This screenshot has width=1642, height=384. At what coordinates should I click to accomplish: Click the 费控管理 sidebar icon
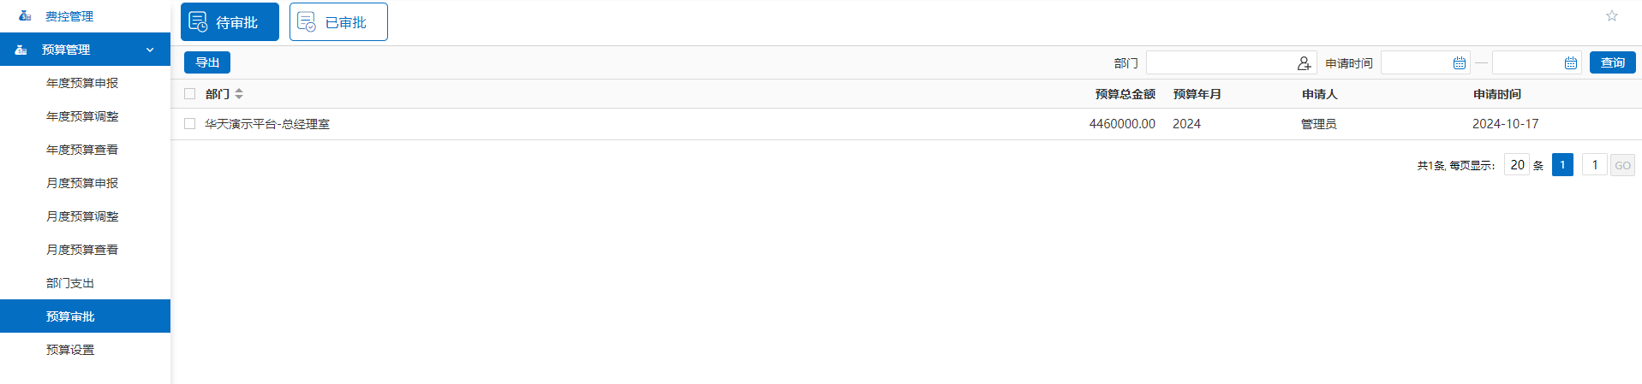25,16
